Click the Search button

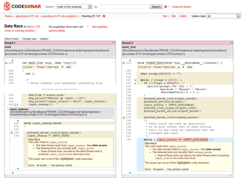tap(156, 7)
